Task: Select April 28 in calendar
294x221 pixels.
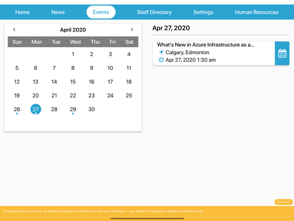Action: tap(54, 109)
